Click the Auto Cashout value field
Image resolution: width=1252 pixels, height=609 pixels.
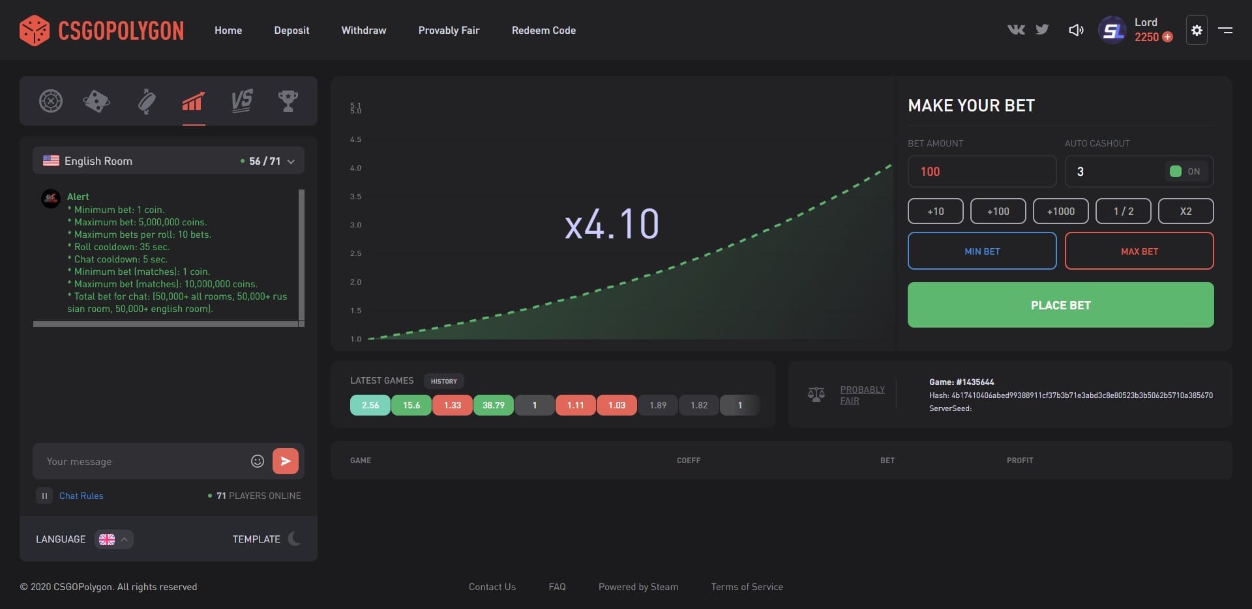(1115, 171)
